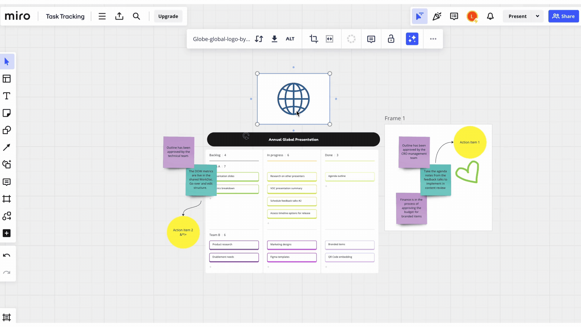Open the Enablement needs card
Image resolution: width=581 pixels, height=327 pixels.
[x=234, y=257]
